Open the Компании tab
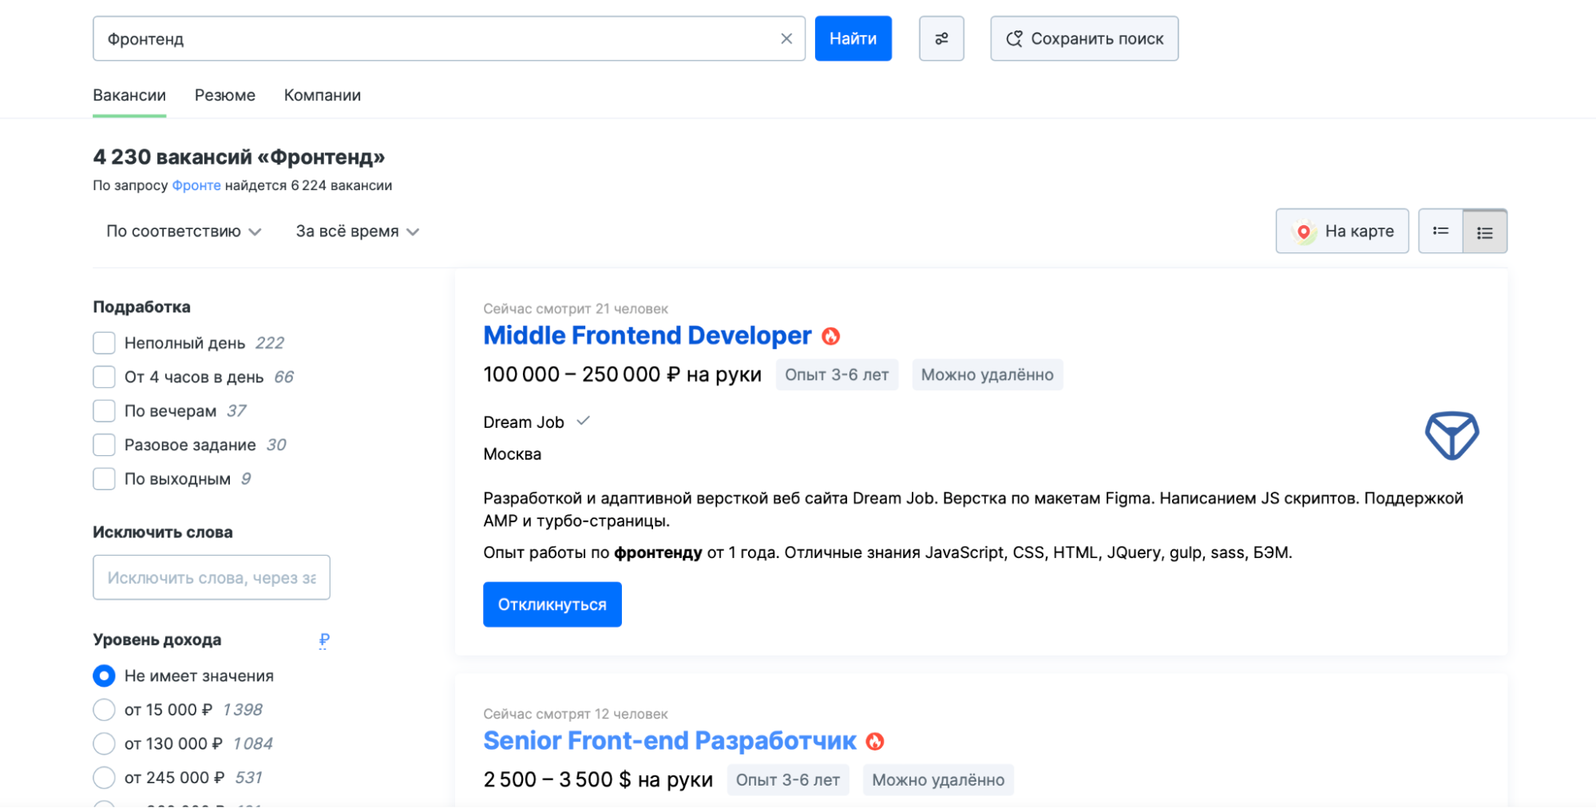This screenshot has width=1596, height=808. pos(322,95)
